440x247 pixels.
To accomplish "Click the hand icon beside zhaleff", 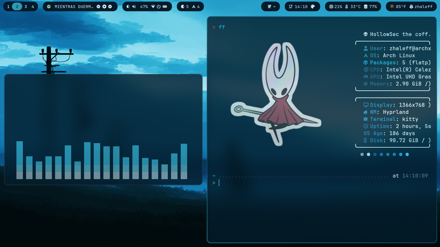I will (411, 6).
